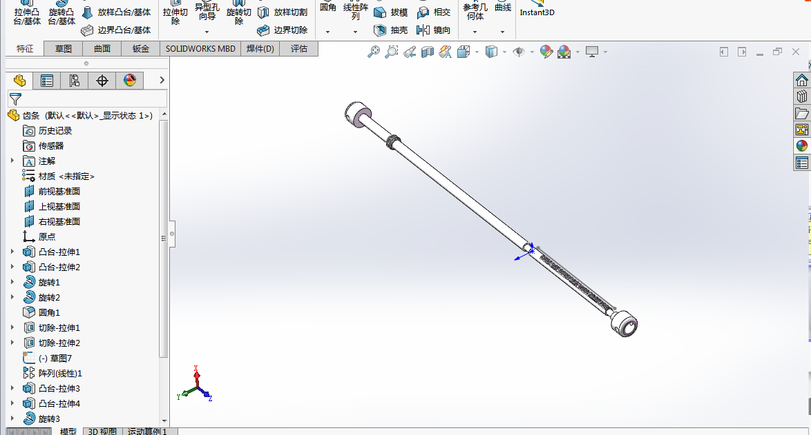
Task: Open the 评估 (Evaluate) tab
Action: click(x=299, y=49)
